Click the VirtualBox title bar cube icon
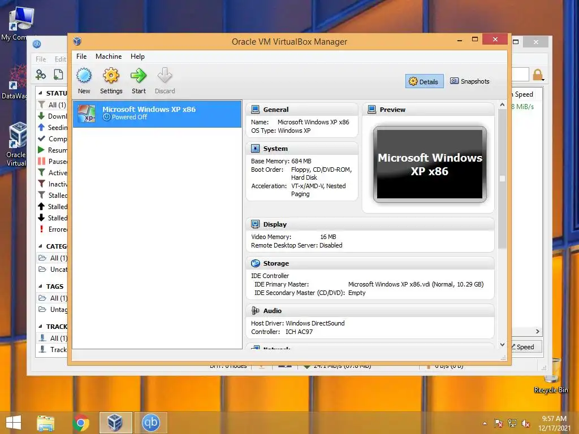This screenshot has width=579, height=434. [77, 41]
